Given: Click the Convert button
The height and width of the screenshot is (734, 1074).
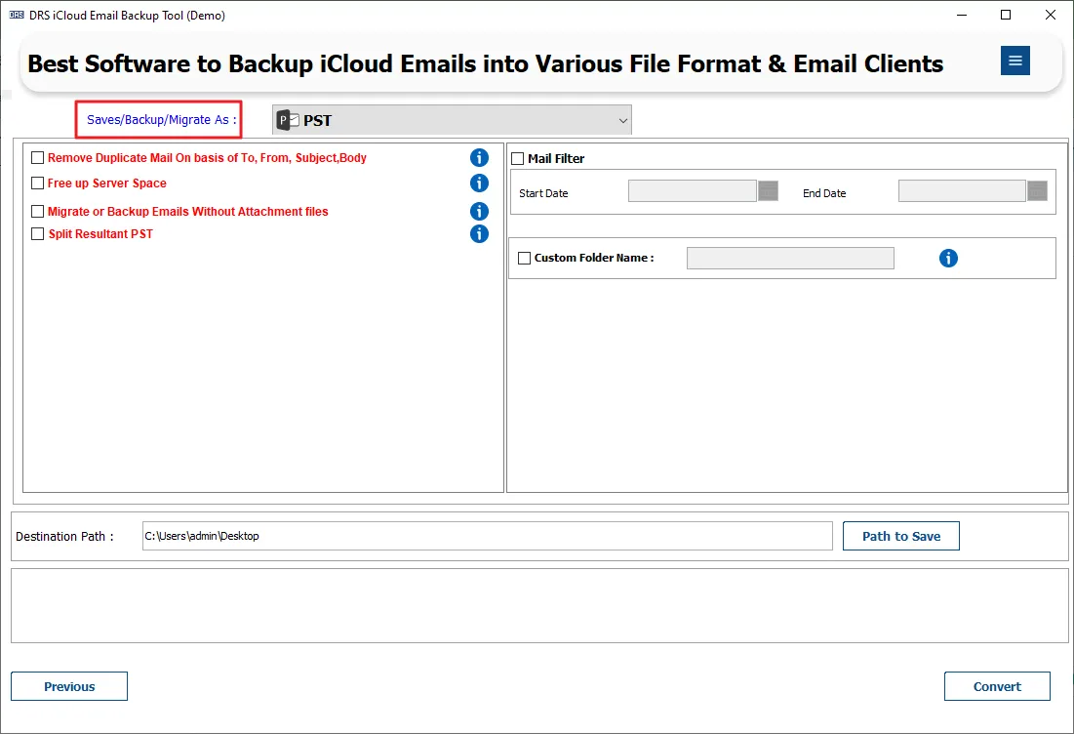Looking at the screenshot, I should [997, 686].
